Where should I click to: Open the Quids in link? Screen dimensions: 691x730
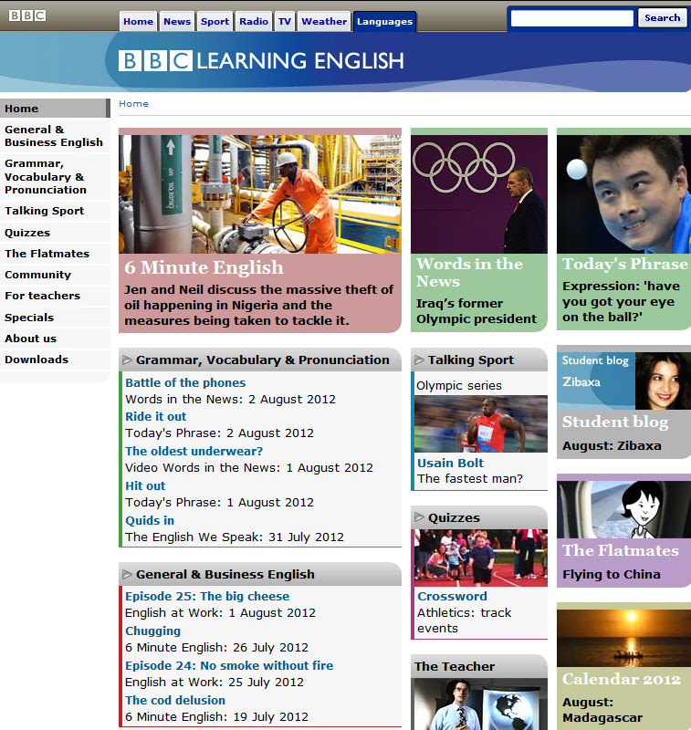coord(150,520)
